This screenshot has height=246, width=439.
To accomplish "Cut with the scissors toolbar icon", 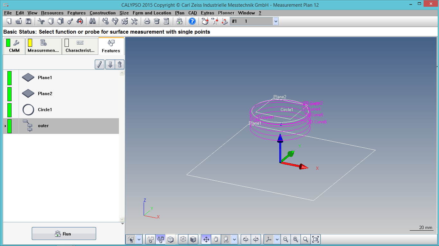I will 41,21.
